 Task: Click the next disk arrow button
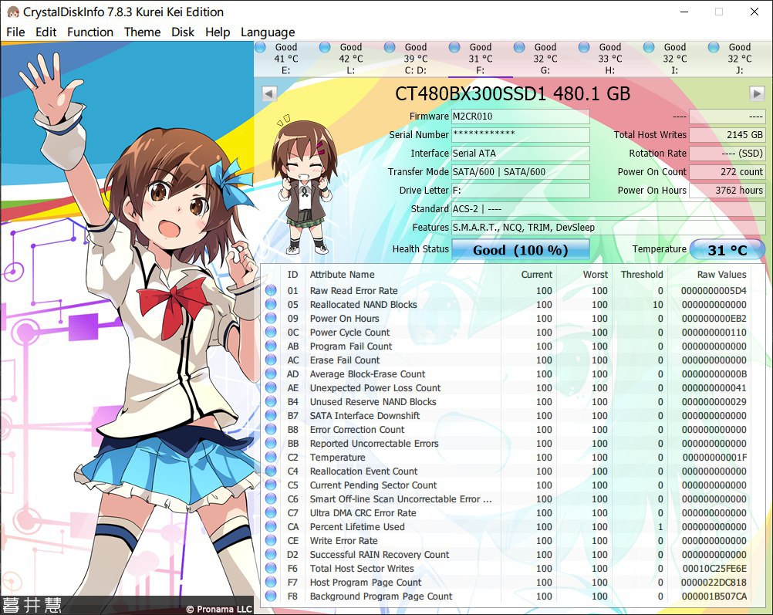(757, 93)
